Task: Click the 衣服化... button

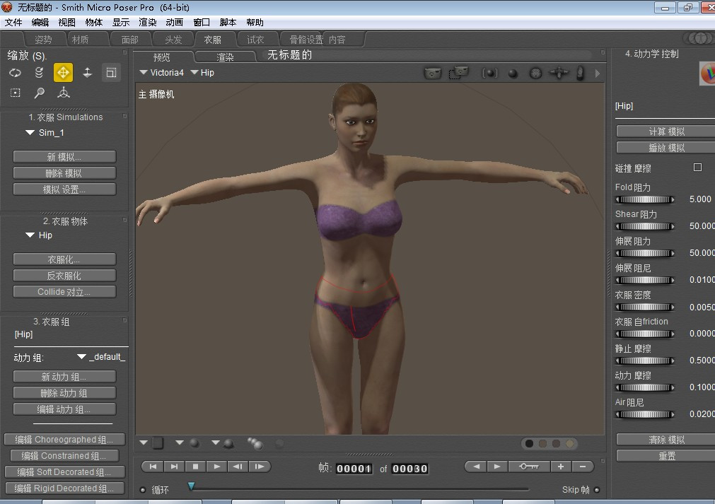Action: tap(64, 259)
